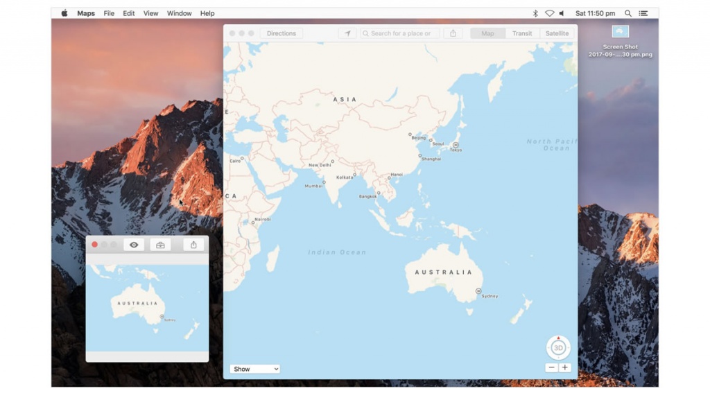Click the eye icon in small window

point(134,245)
